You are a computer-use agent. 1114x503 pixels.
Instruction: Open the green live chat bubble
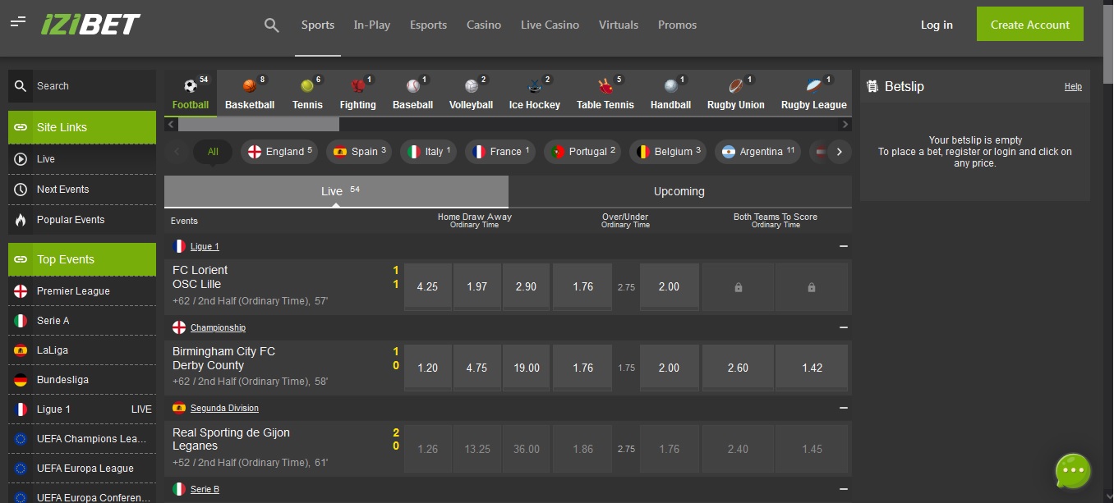pyautogui.click(x=1073, y=471)
